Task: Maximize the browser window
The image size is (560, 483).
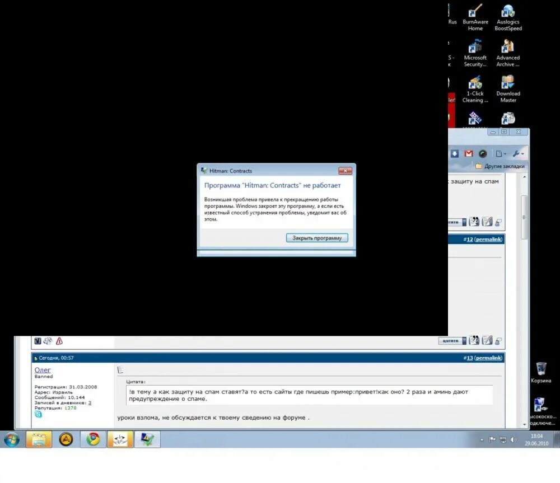Action: point(504,132)
